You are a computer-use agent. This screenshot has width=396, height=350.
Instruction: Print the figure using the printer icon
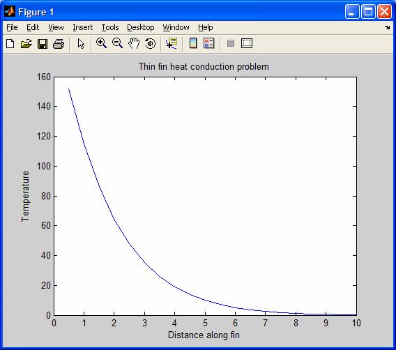pos(59,43)
